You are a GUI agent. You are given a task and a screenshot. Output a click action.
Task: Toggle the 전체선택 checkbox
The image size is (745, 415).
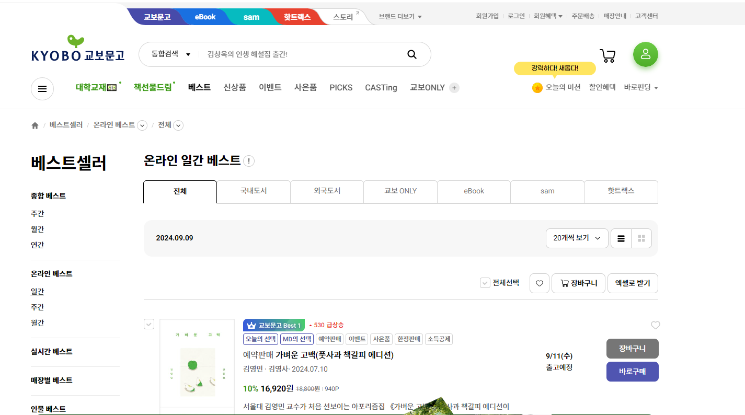(485, 283)
